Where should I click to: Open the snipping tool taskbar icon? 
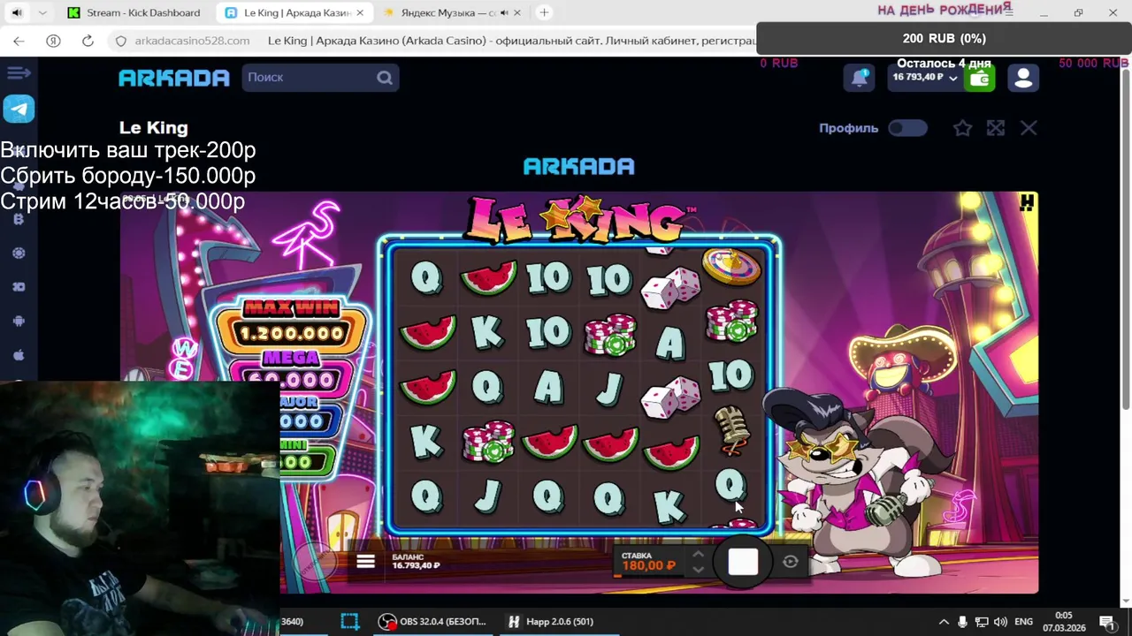(349, 622)
